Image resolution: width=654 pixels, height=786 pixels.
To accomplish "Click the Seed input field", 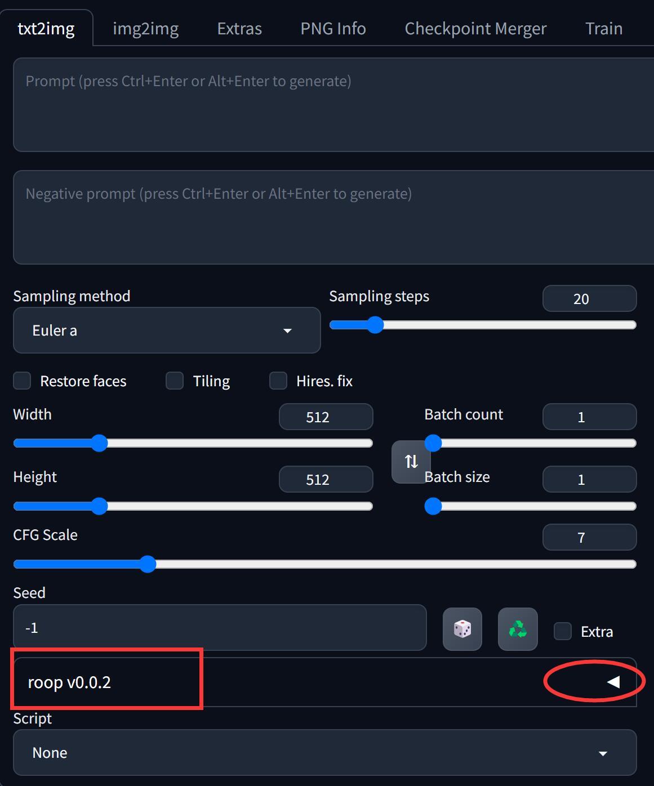I will pyautogui.click(x=220, y=628).
